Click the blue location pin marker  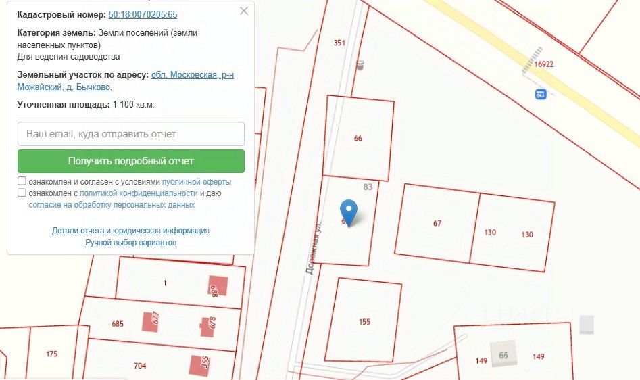click(x=349, y=213)
